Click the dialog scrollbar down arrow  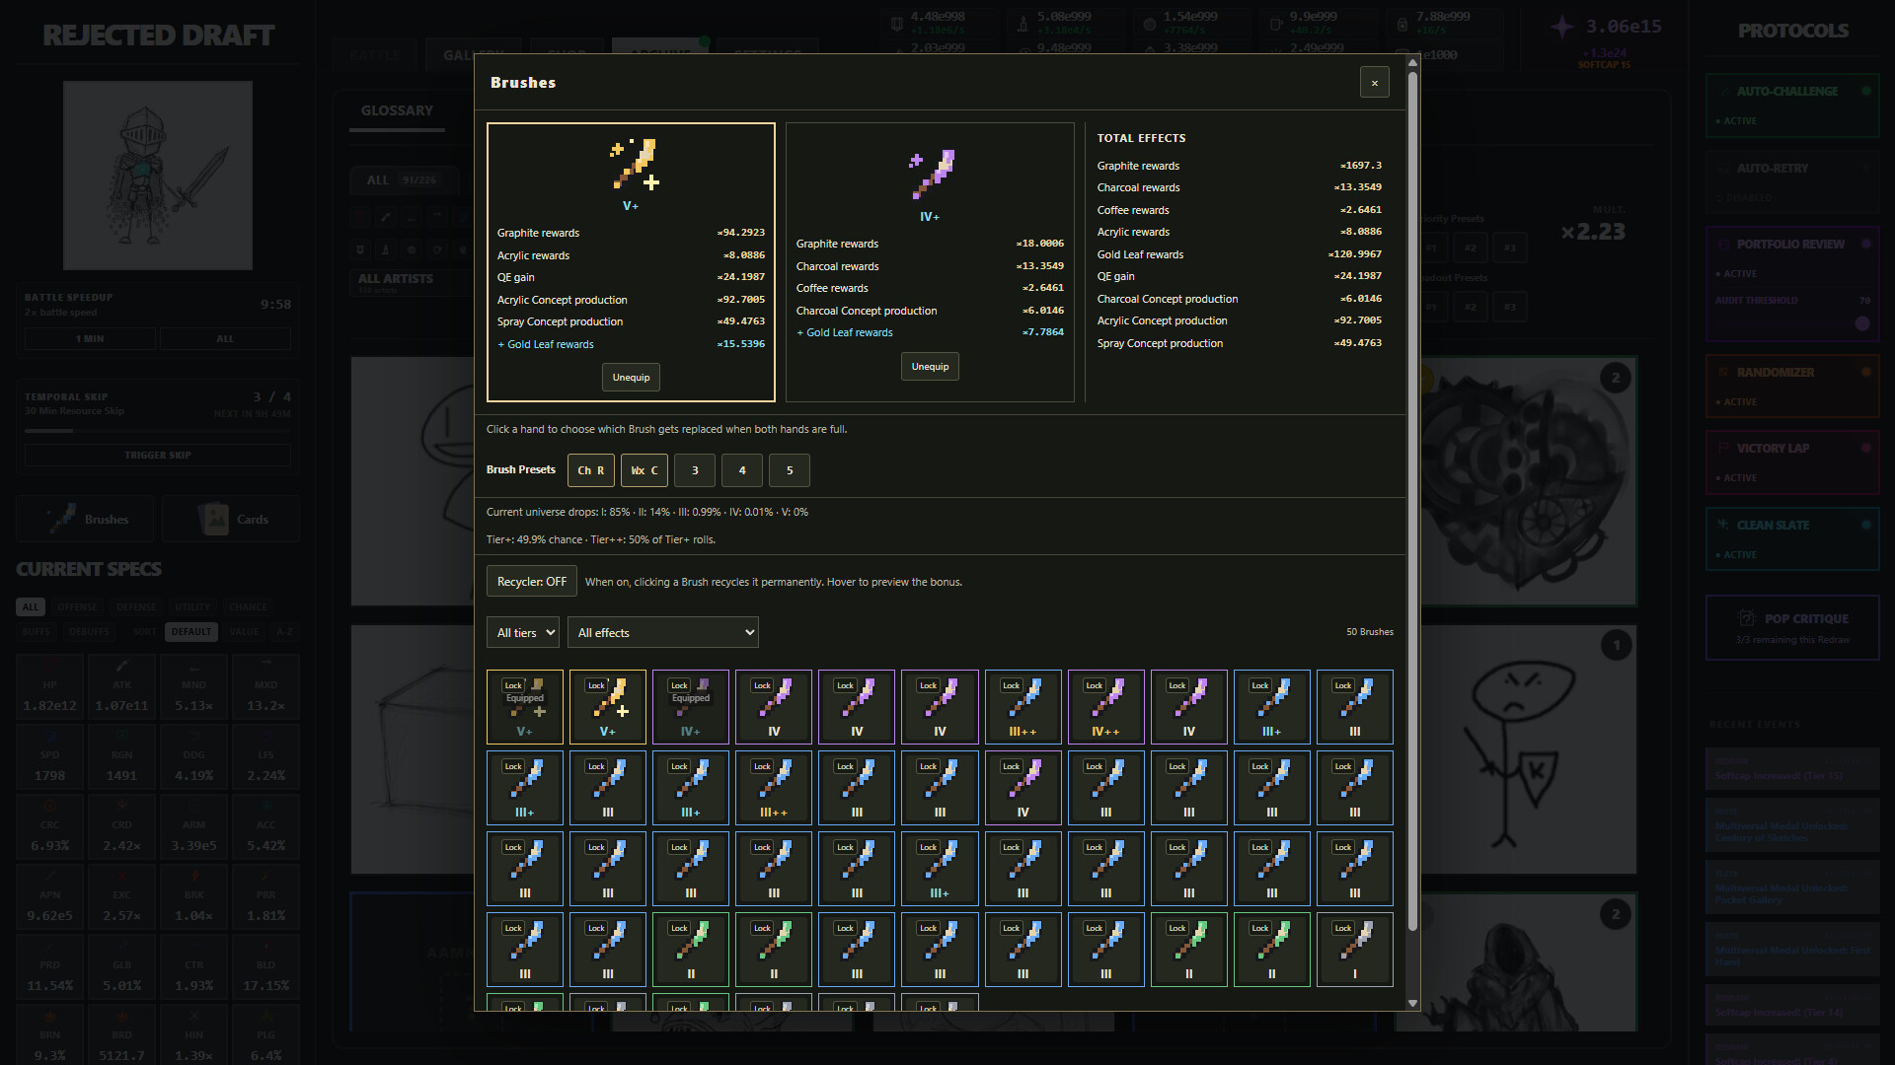(1412, 1003)
